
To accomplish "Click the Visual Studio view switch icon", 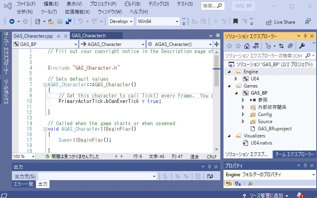I will [x=256, y=46].
